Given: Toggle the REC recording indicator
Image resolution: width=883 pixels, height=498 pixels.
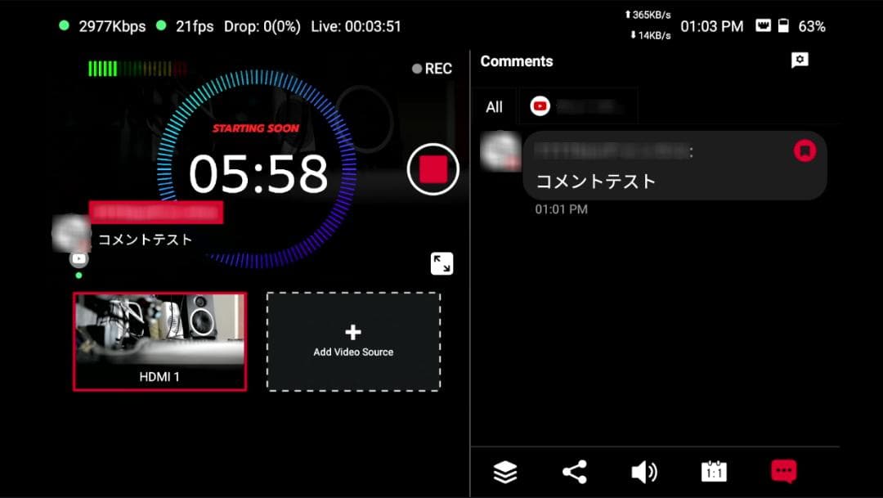Looking at the screenshot, I should point(433,68).
